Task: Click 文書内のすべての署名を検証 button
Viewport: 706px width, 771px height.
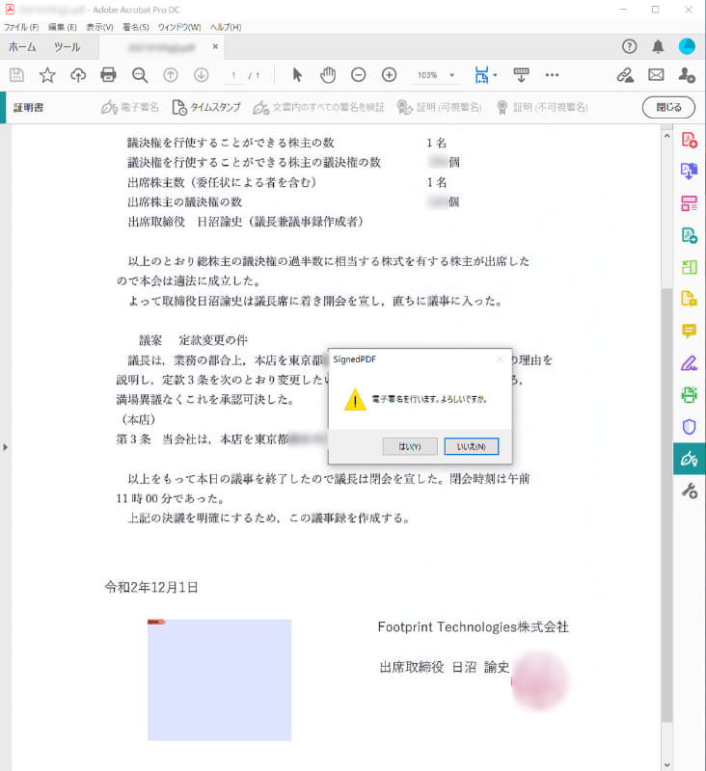Action: [x=319, y=107]
